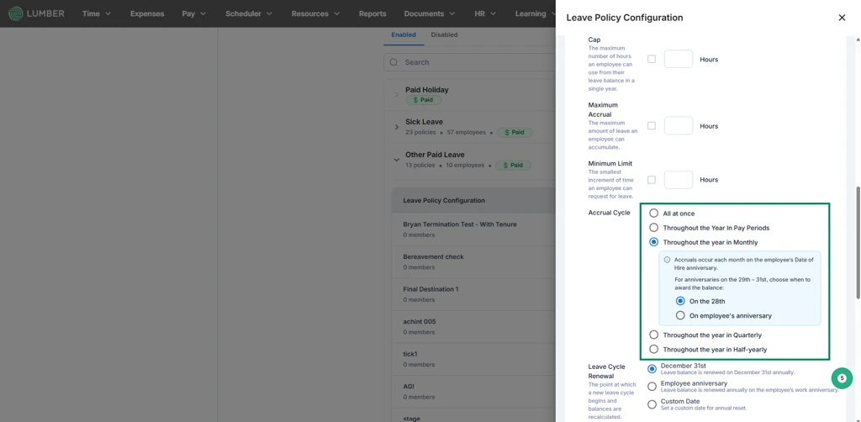
Task: Click the Paid badge beside Other Paid Leave
Action: coord(513,165)
